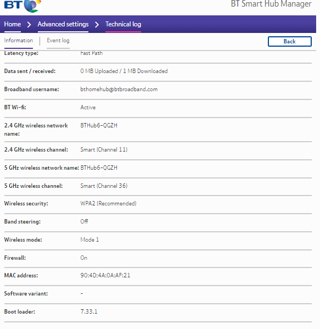Screen dimensions: 320x329
Task: Click the MAC address value 90:4D:4A:0A:AF:21
Action: click(105, 275)
